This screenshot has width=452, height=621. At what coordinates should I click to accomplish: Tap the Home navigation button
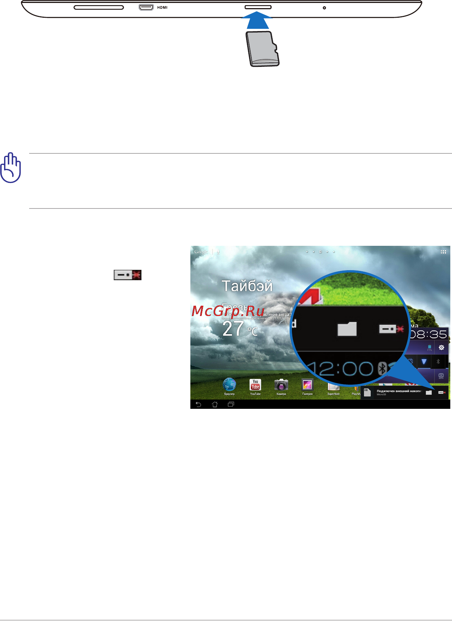click(215, 404)
